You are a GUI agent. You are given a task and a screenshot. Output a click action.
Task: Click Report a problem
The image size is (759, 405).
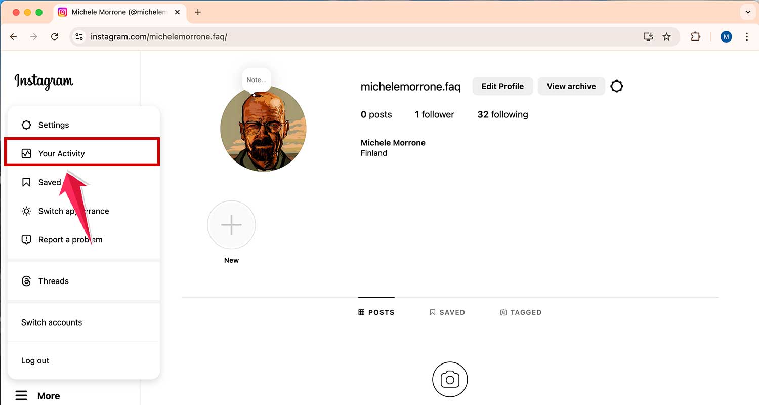(x=70, y=239)
